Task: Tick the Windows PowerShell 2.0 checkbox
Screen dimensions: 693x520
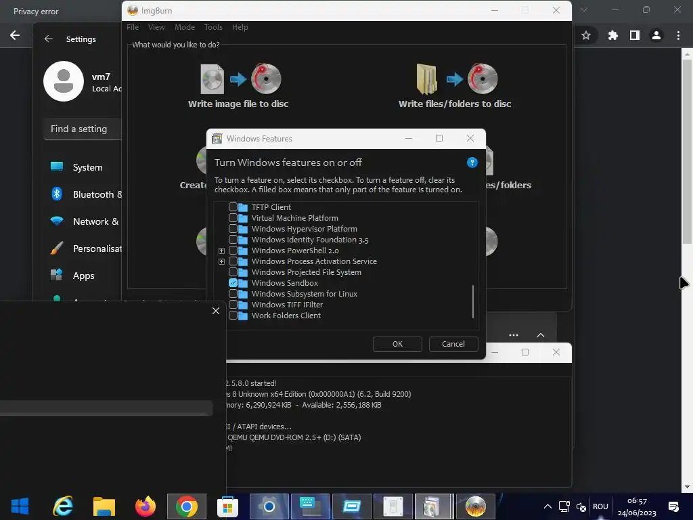Action: 233,251
